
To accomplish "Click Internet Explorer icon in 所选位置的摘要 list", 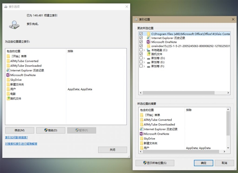I will tap(142, 129).
